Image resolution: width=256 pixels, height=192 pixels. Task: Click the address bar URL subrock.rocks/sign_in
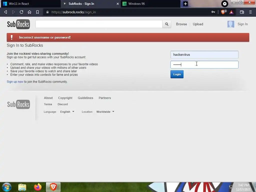pos(74,12)
